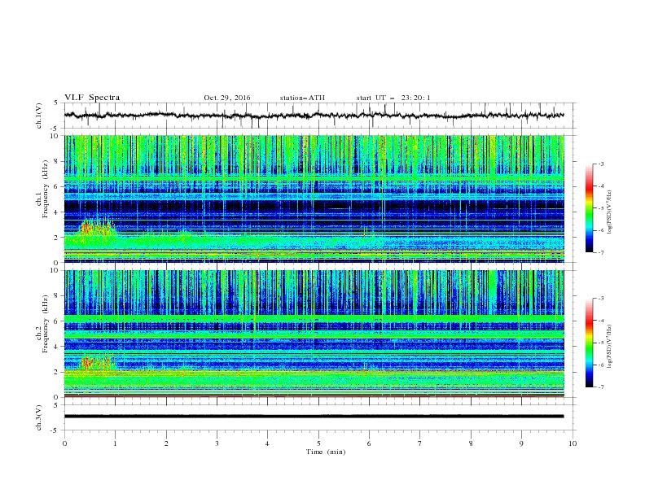Click the ch.1 spectrogram color scale bar
The height and width of the screenshot is (498, 645).
[590, 207]
